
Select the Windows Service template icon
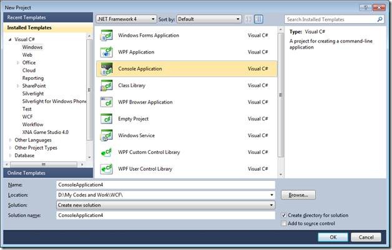[x=106, y=136]
